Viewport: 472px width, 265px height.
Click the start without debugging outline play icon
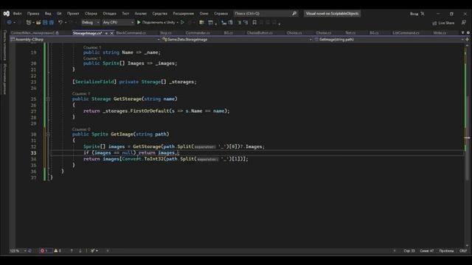pyautogui.click(x=182, y=22)
